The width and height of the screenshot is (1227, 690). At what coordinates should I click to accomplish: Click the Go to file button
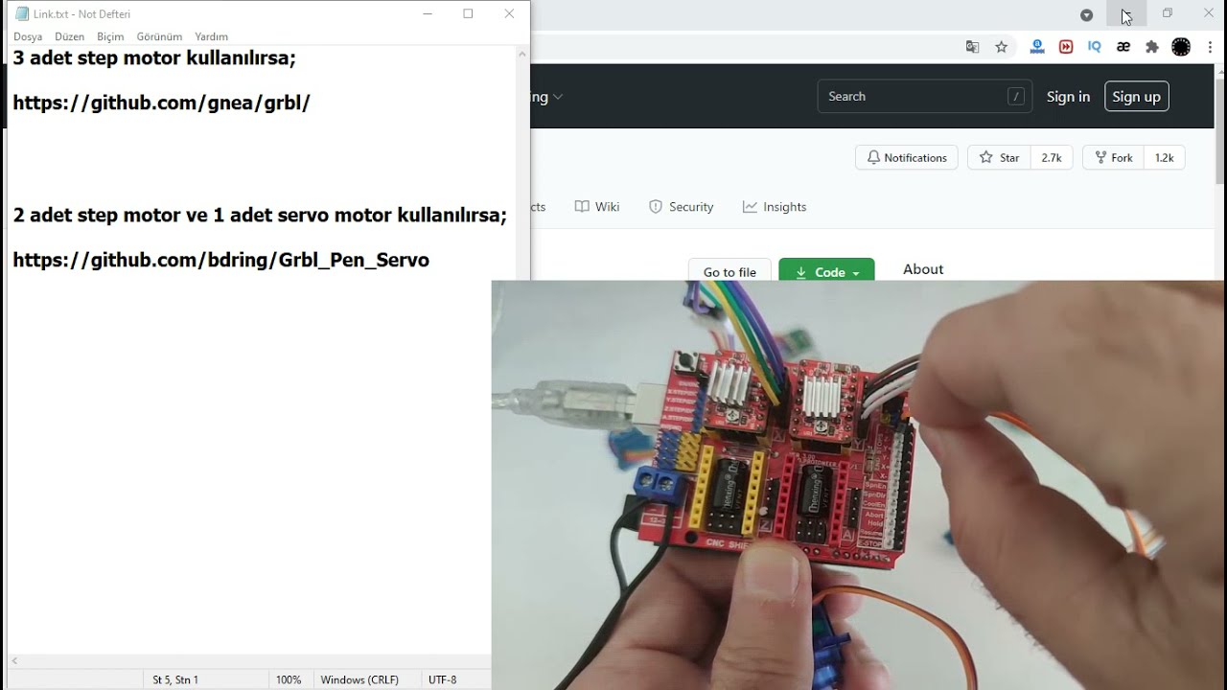coord(729,269)
